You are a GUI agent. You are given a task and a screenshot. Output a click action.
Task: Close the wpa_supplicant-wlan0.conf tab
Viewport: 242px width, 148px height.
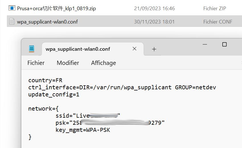pyautogui.click(x=134, y=49)
